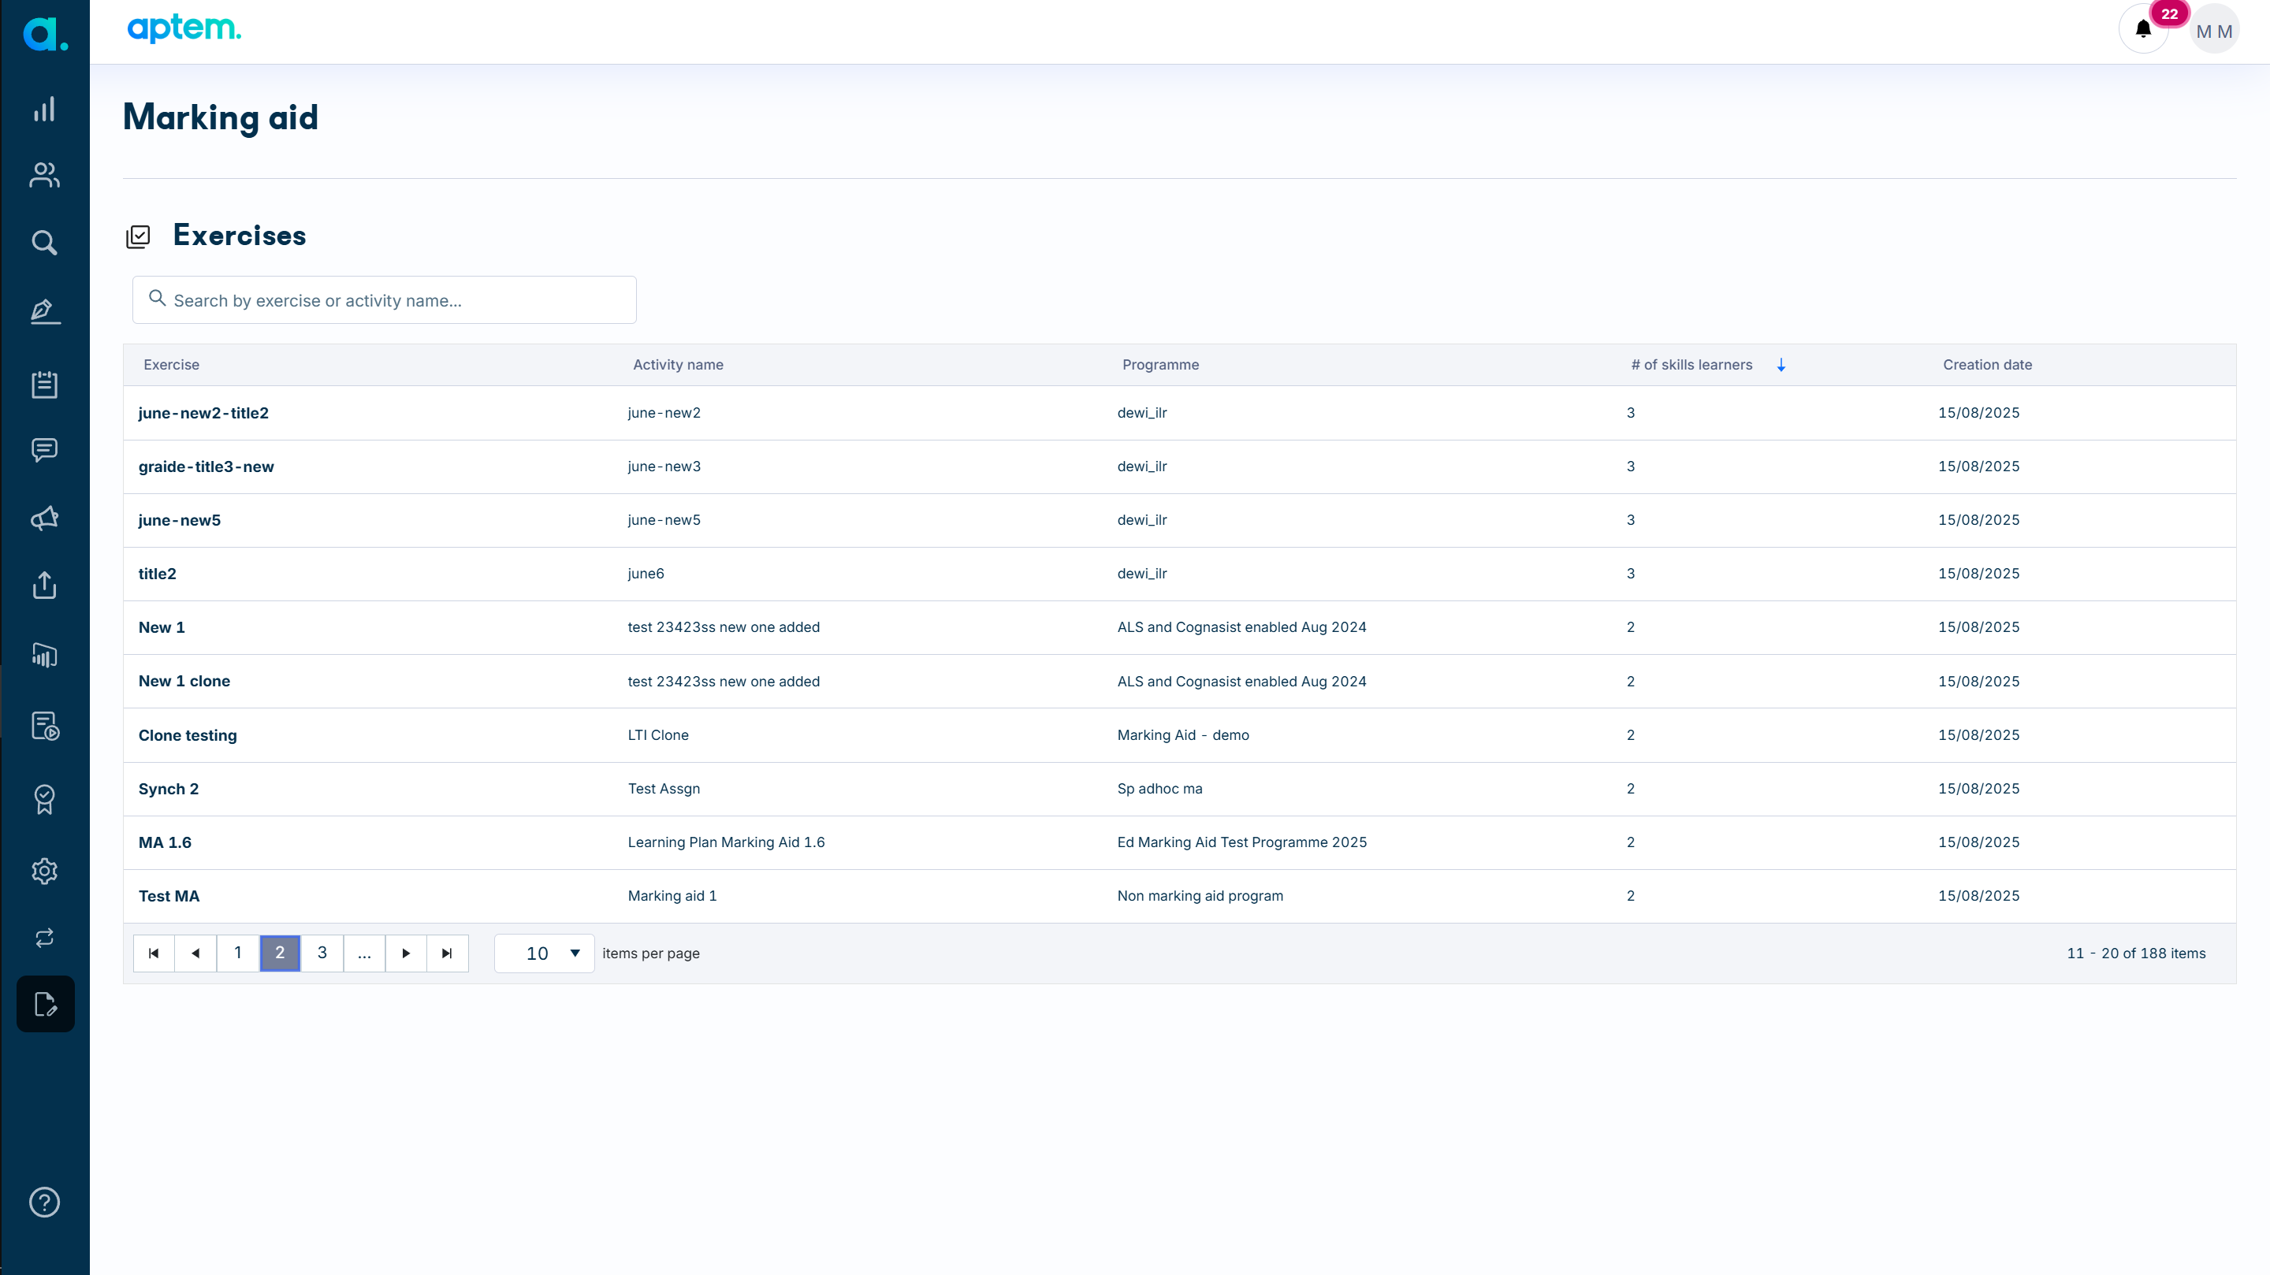2270x1275 pixels.
Task: Expand the items per page dropdown
Action: pos(544,953)
